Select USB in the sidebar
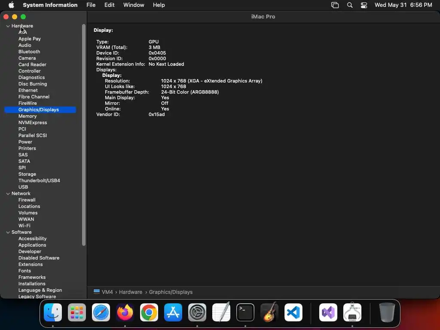The image size is (440, 330). (x=23, y=187)
